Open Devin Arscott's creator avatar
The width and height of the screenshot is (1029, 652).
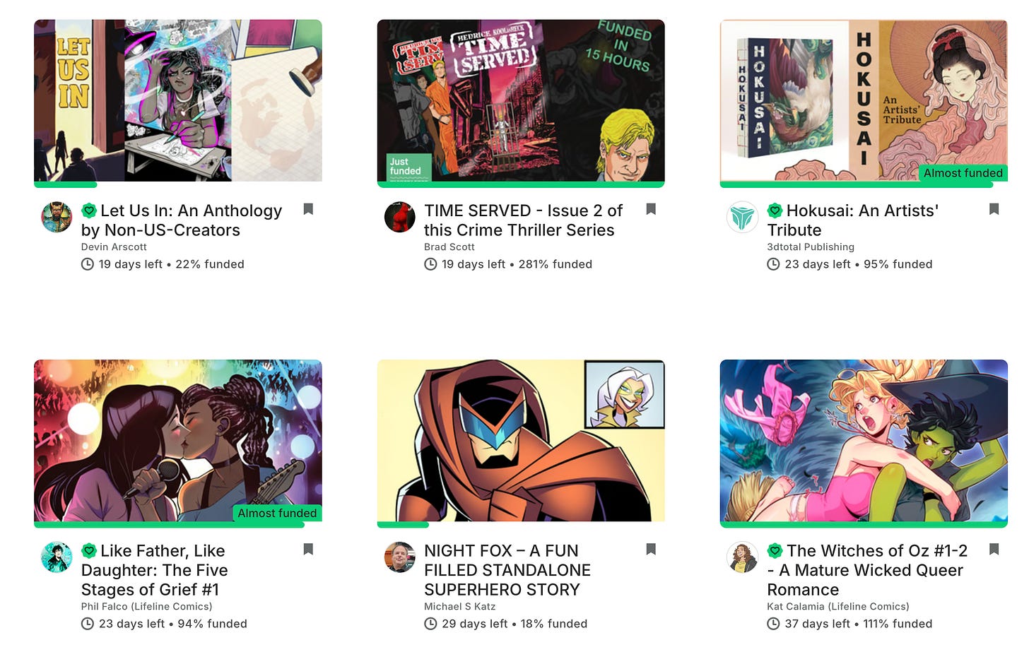pos(57,218)
